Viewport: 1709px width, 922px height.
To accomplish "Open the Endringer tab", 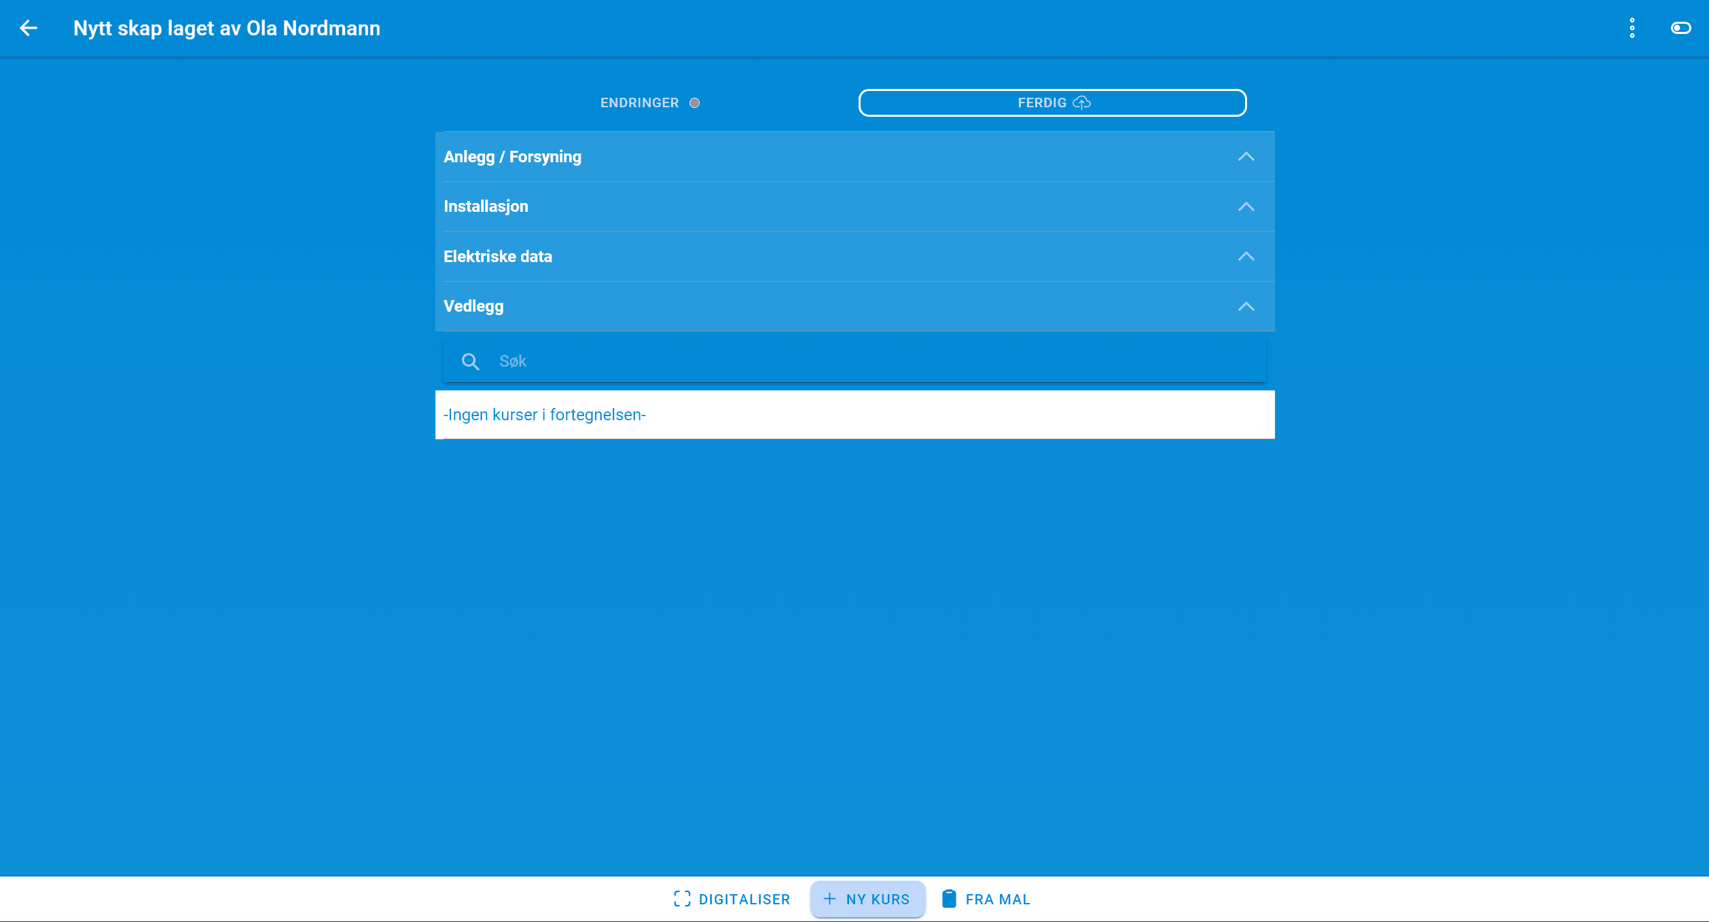I will point(639,103).
